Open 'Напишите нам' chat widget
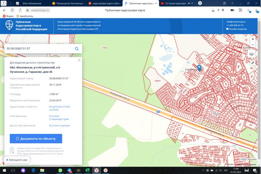Viewport: 261px width, 174px height. point(17,160)
